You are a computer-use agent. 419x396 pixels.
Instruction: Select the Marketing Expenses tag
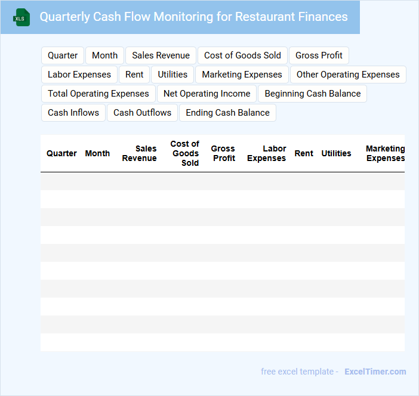242,75
